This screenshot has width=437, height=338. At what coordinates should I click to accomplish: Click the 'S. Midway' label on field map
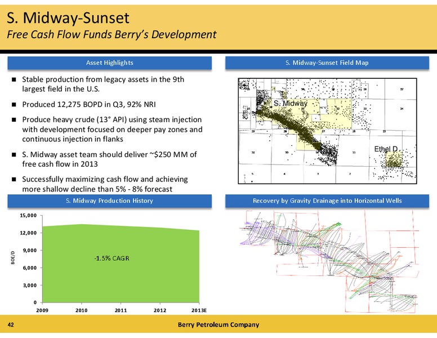point(291,104)
